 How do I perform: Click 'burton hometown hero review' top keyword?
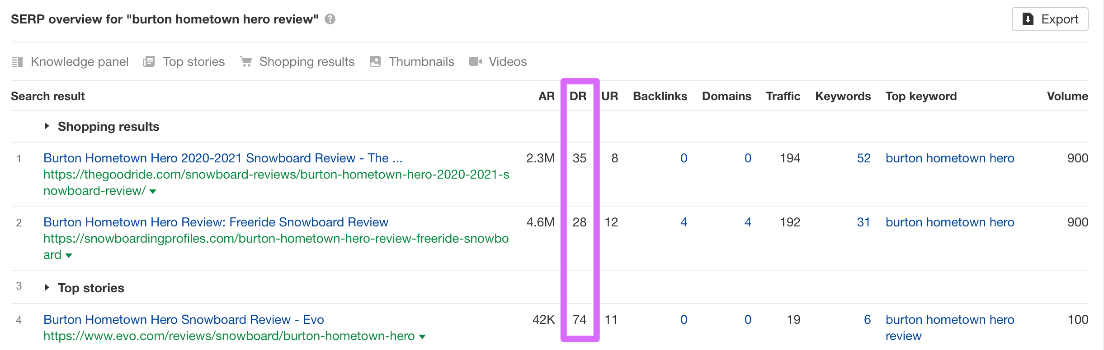click(950, 328)
